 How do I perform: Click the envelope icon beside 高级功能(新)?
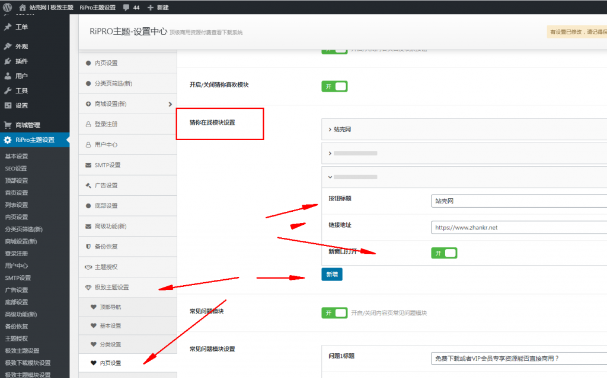tap(88, 226)
